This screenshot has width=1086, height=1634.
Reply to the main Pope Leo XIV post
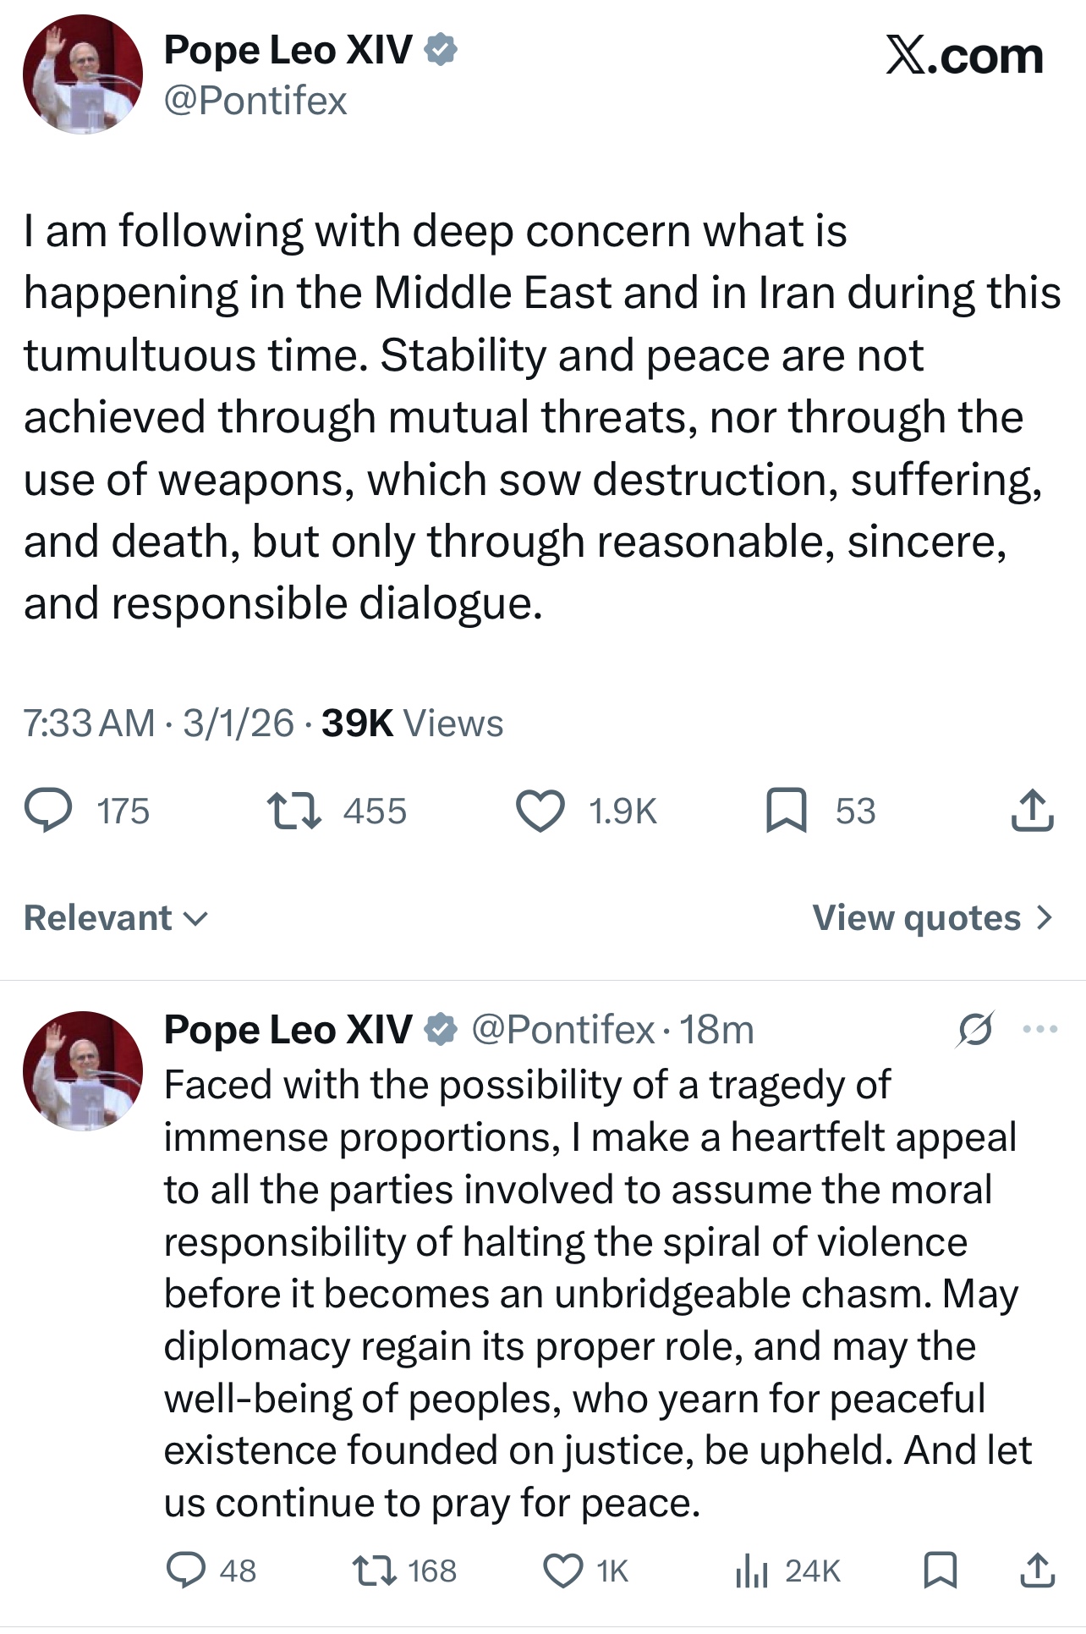pyautogui.click(x=48, y=810)
